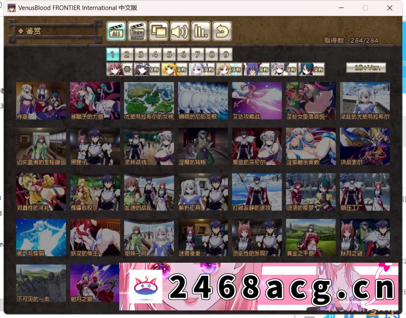Open the Extra scene gallery icon
Viewport: 406px width, 318px height.
click(137, 30)
